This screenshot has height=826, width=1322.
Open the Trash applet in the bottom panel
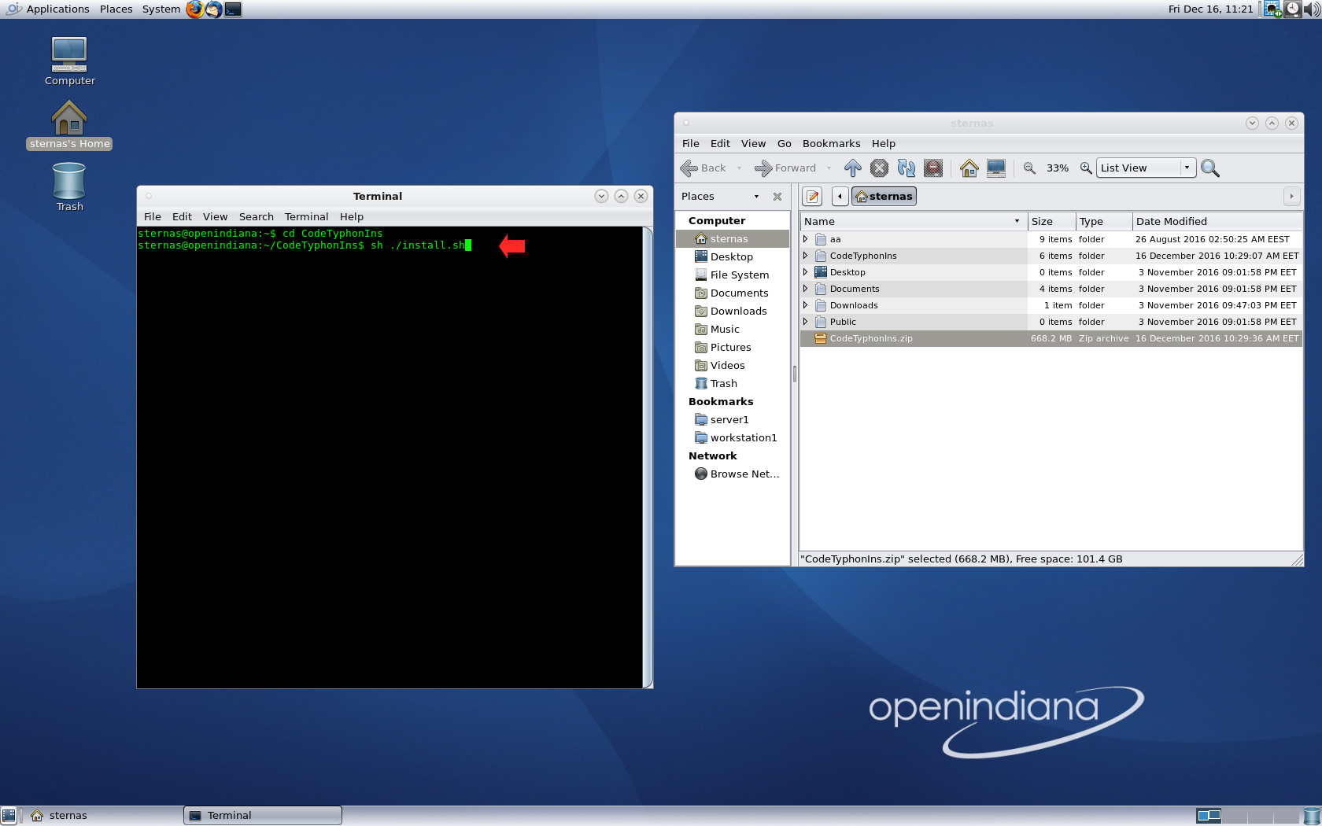coord(1312,816)
